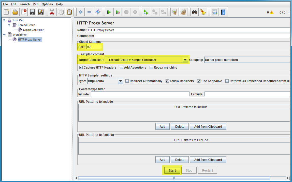This screenshot has width=292, height=182.
Task: Click Add from Clipboard under URL Patterns to Exclude
Action: tap(208, 160)
